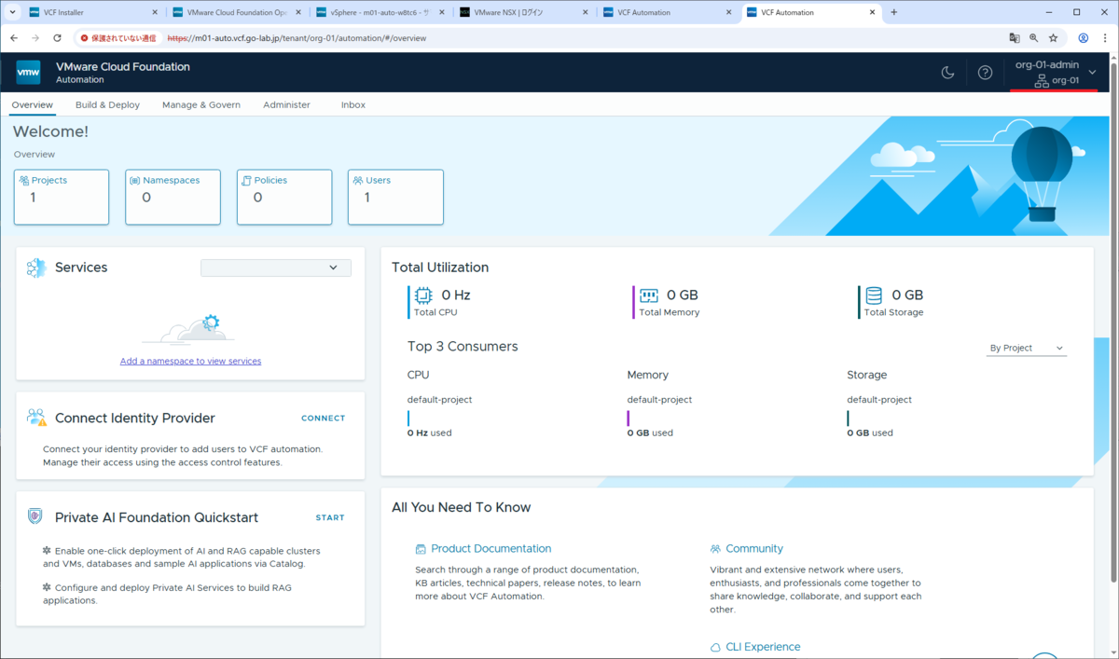Open the browser three-dot menu
The image size is (1119, 659).
(1106, 38)
